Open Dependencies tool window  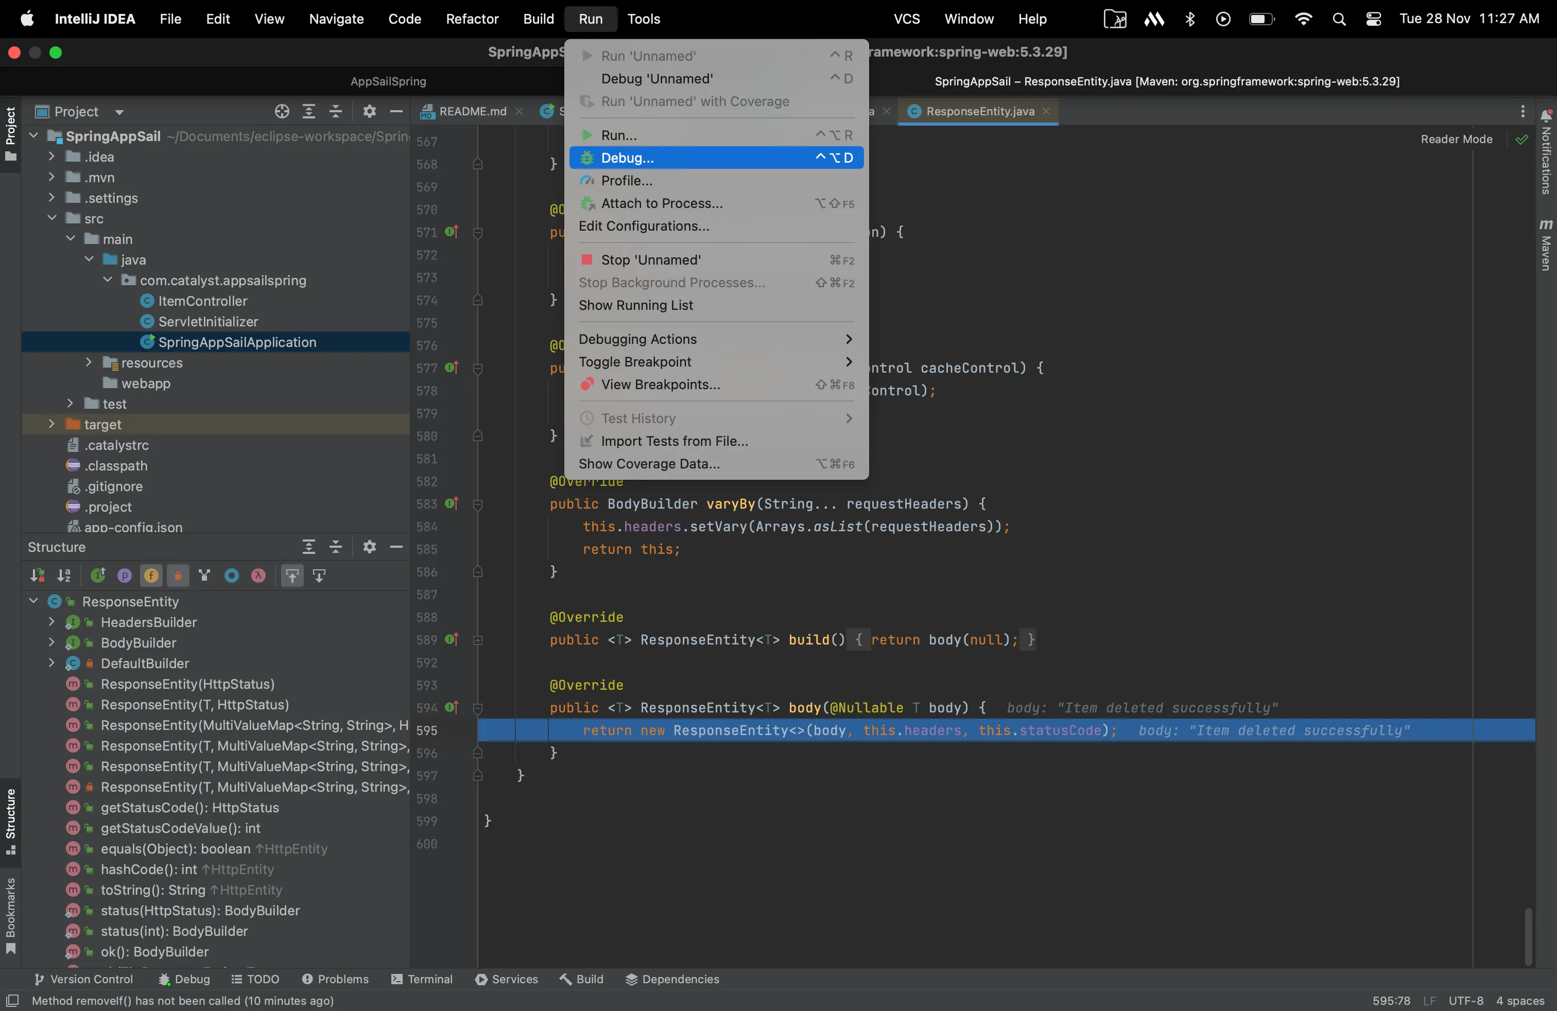672,979
